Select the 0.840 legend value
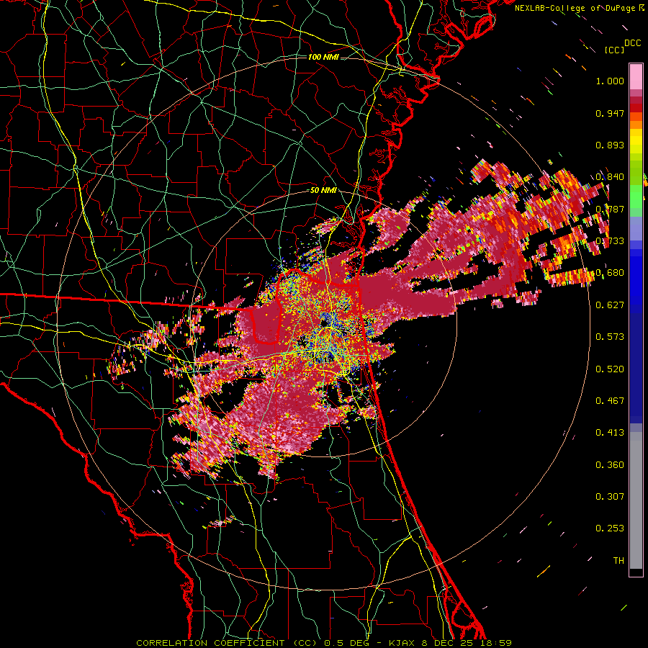This screenshot has width=648, height=648. tap(610, 177)
